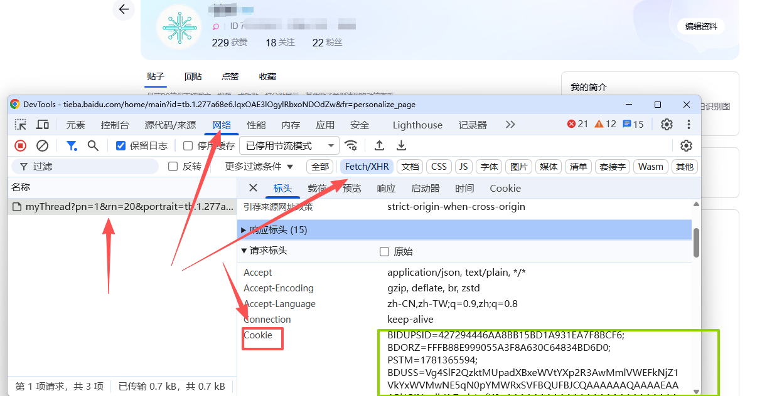The height and width of the screenshot is (396, 772).
Task: Select the 全部 filter button
Action: click(x=320, y=166)
